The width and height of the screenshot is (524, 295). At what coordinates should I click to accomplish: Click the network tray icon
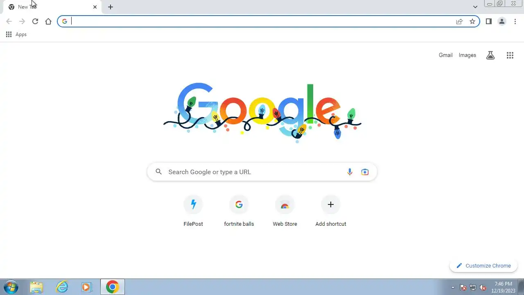pyautogui.click(x=473, y=287)
